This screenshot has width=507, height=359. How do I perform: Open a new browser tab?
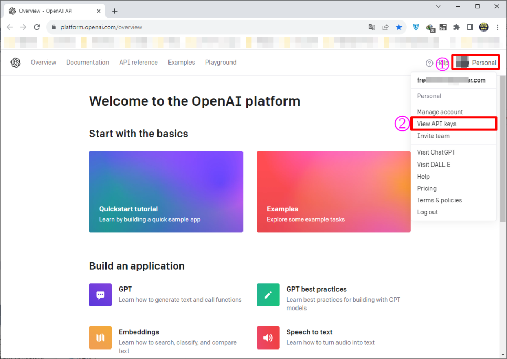pyautogui.click(x=114, y=11)
